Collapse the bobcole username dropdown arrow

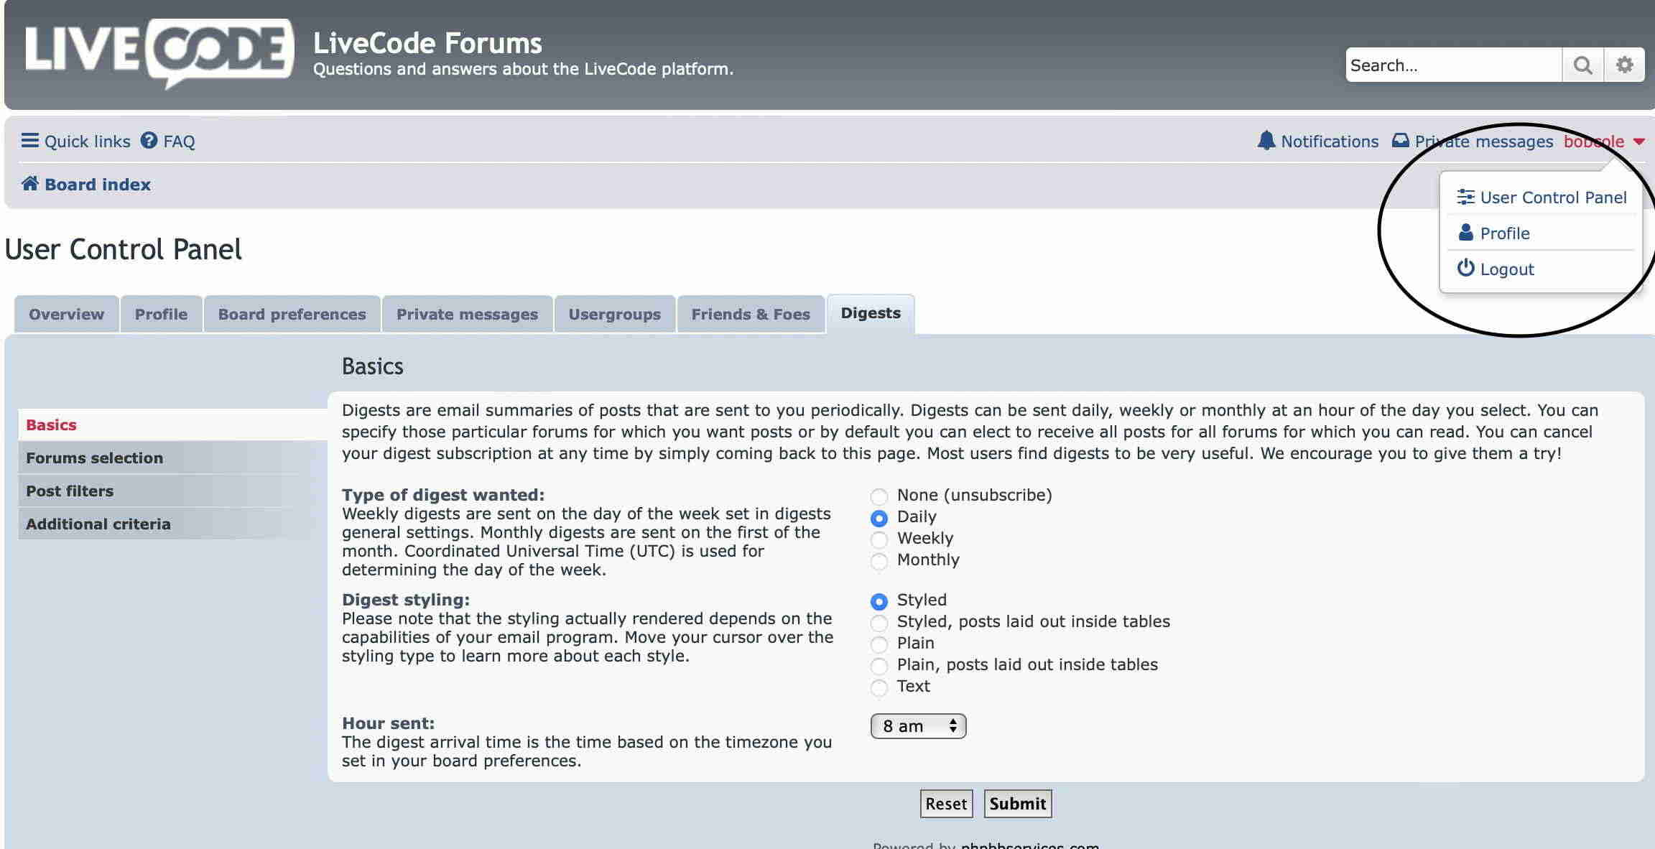point(1639,141)
